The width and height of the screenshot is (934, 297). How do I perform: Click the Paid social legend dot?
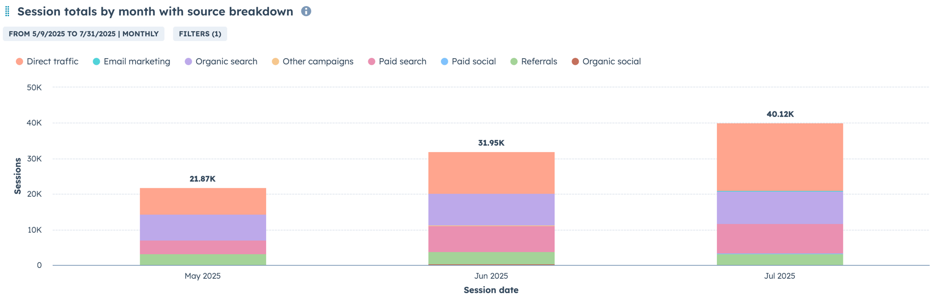point(445,62)
